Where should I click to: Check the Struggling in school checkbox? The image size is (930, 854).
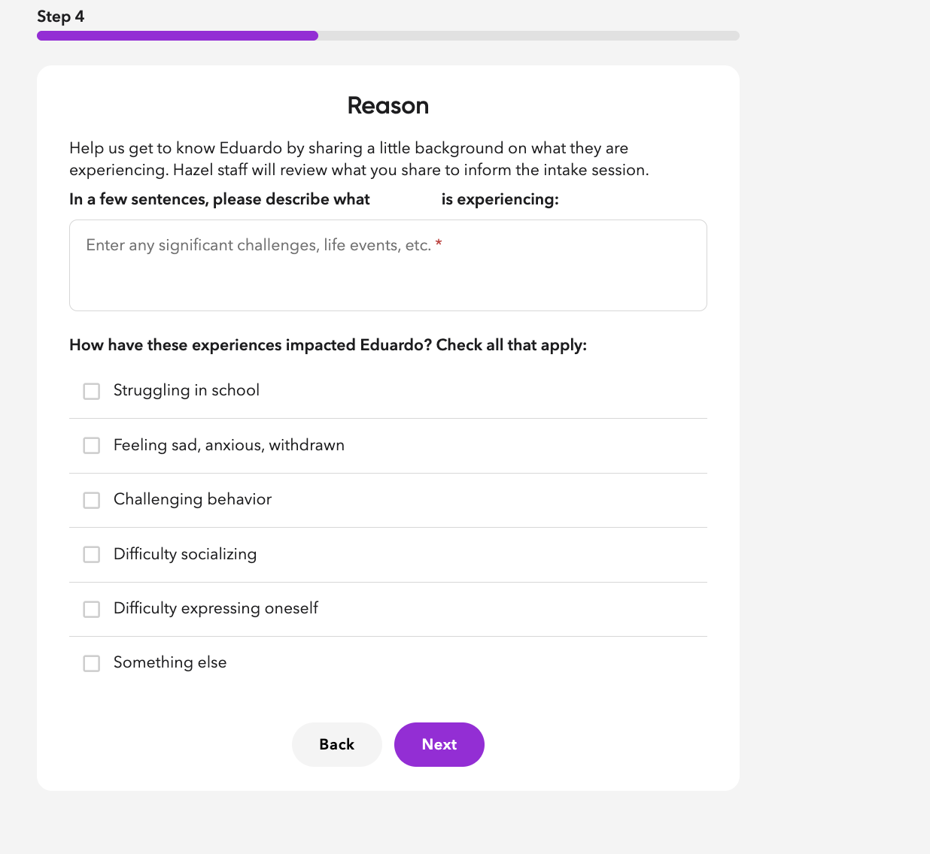[x=92, y=392]
